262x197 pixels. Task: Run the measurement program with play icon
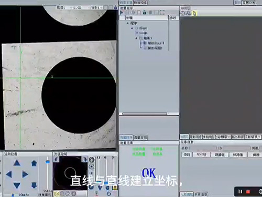coord(122,13)
